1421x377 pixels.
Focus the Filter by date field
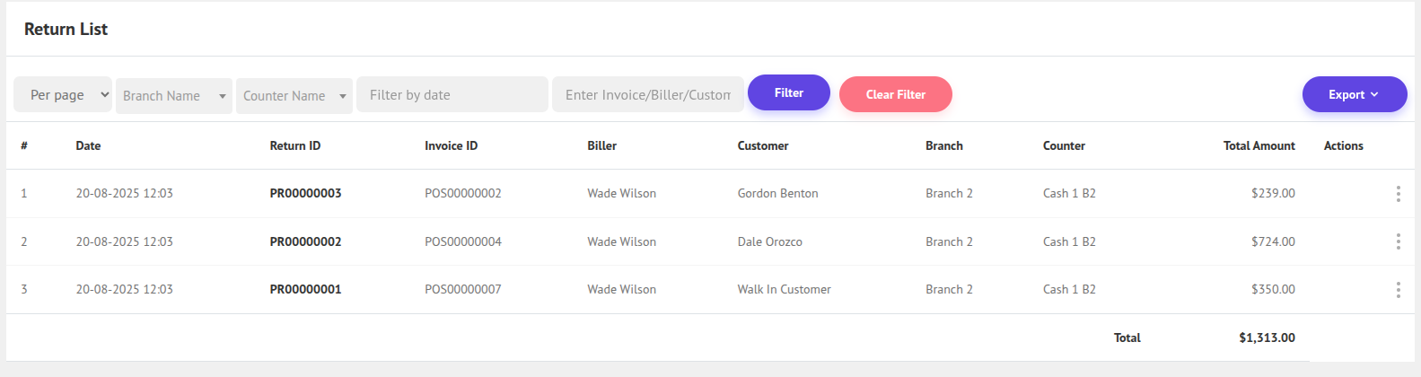point(452,95)
